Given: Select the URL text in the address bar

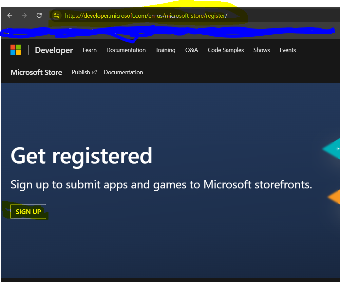Looking at the screenshot, I should (146, 16).
